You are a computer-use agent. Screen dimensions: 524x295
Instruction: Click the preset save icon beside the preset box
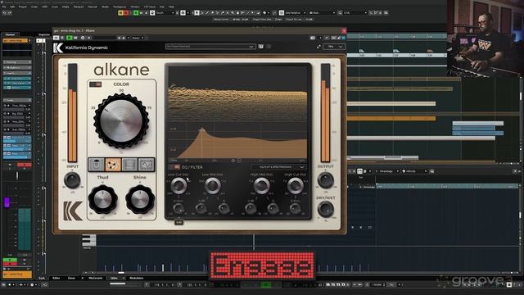coord(260,47)
